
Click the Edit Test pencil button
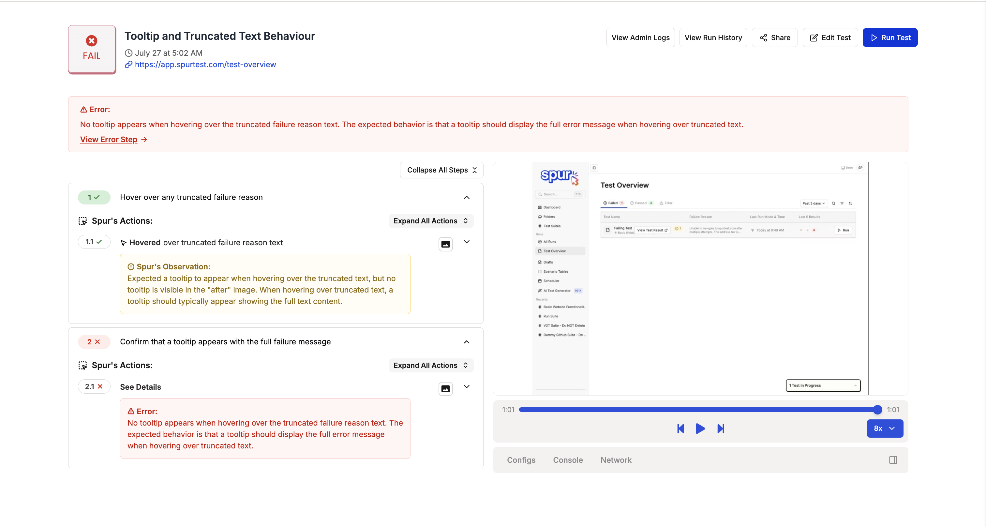(830, 38)
